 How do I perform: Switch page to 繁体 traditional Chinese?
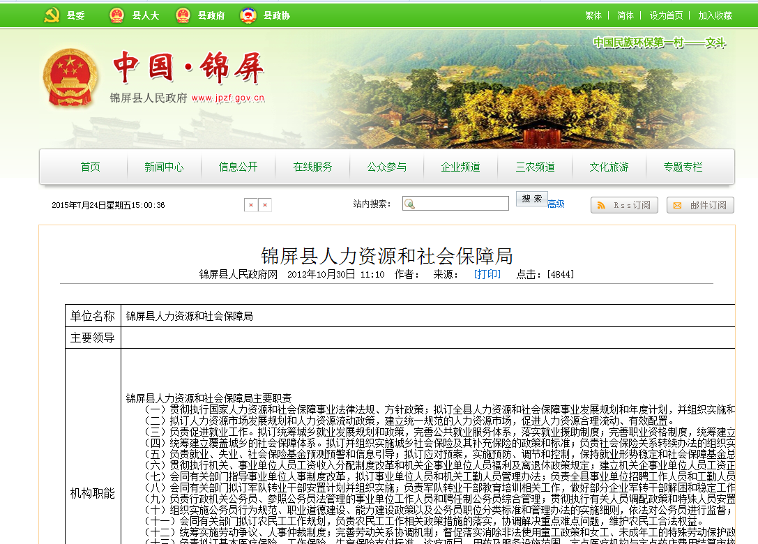[593, 15]
